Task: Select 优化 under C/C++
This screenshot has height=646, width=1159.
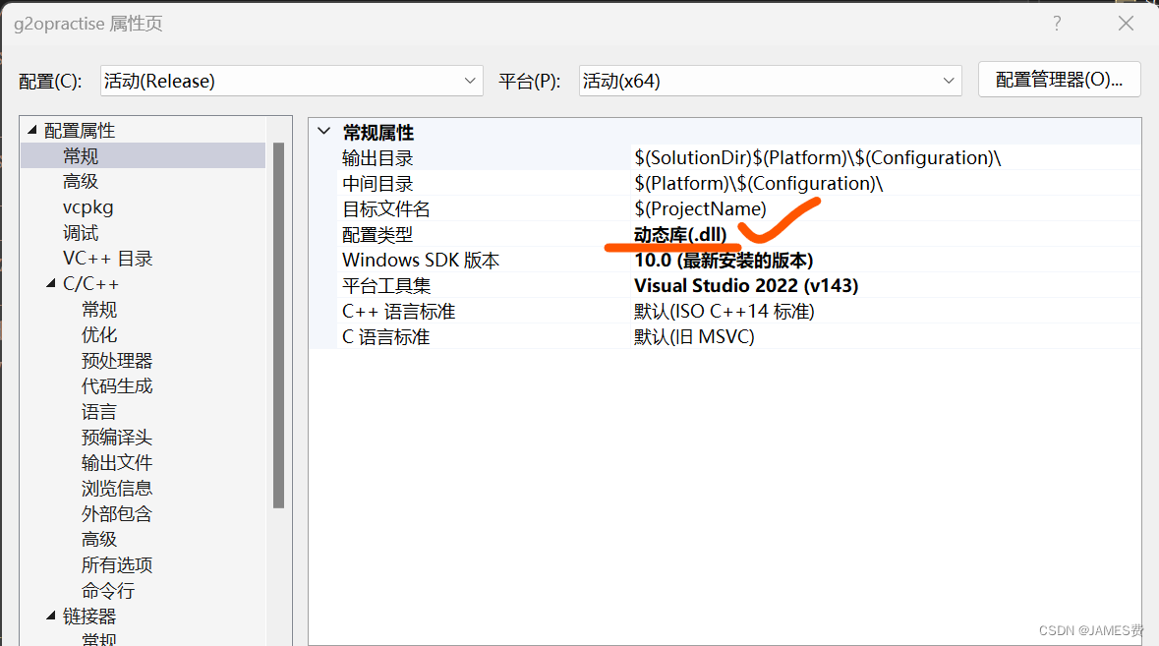Action: (98, 333)
